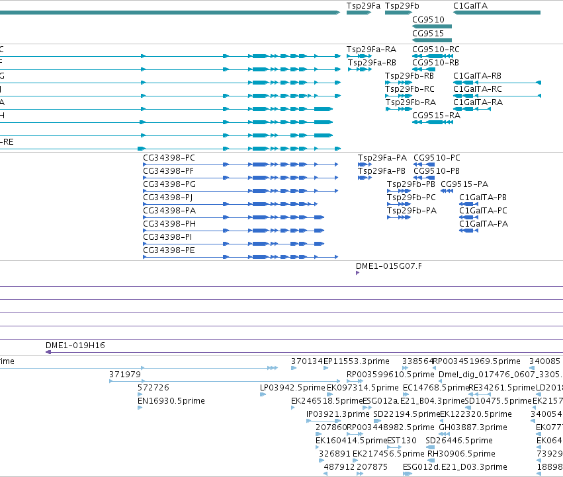The image size is (563, 477).
Task: Click EST EC14768.5prime
Action: click(436, 388)
